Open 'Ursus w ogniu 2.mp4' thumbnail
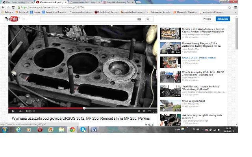This screenshot has height=157, width=252. (170, 104)
